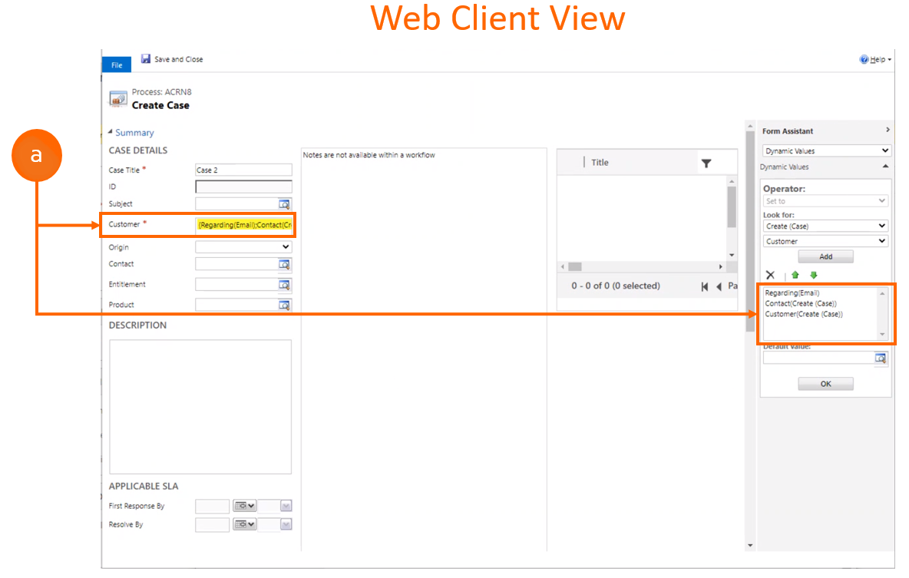Open the Origin dropdown
The width and height of the screenshot is (909, 578).
243,247
